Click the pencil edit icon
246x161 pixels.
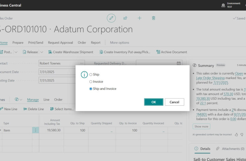[111, 18]
